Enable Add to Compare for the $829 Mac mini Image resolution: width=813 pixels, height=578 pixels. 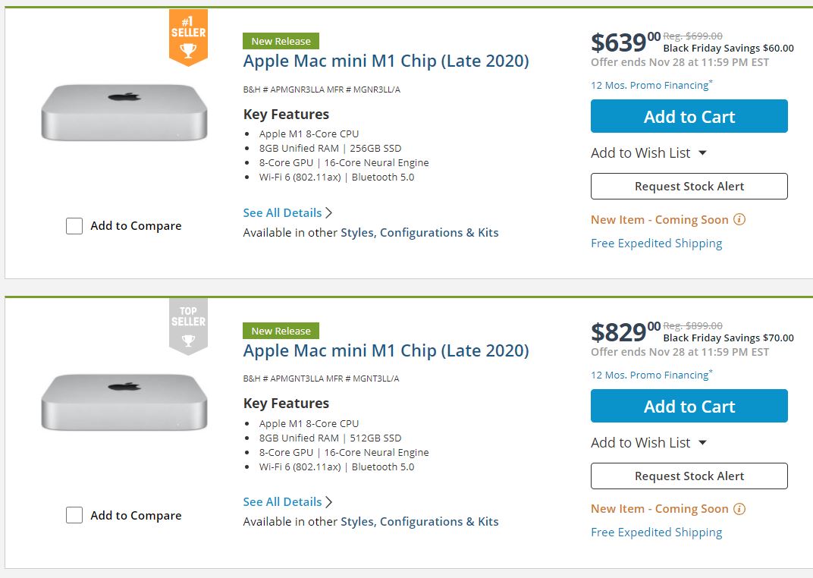(74, 515)
